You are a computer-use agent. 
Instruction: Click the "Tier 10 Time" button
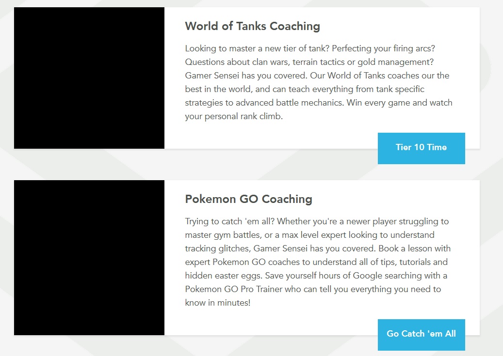tap(421, 148)
